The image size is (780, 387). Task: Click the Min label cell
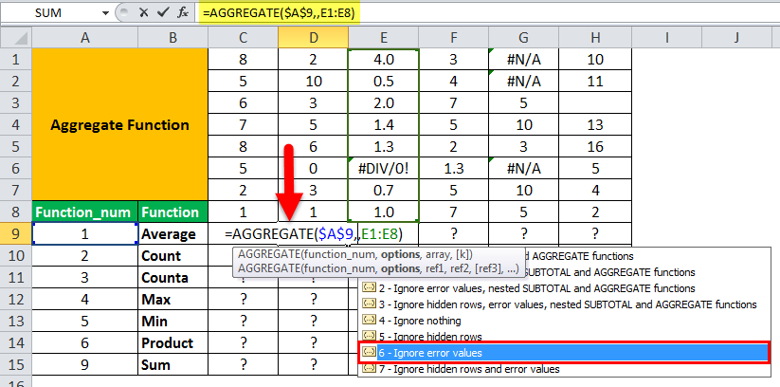click(173, 321)
